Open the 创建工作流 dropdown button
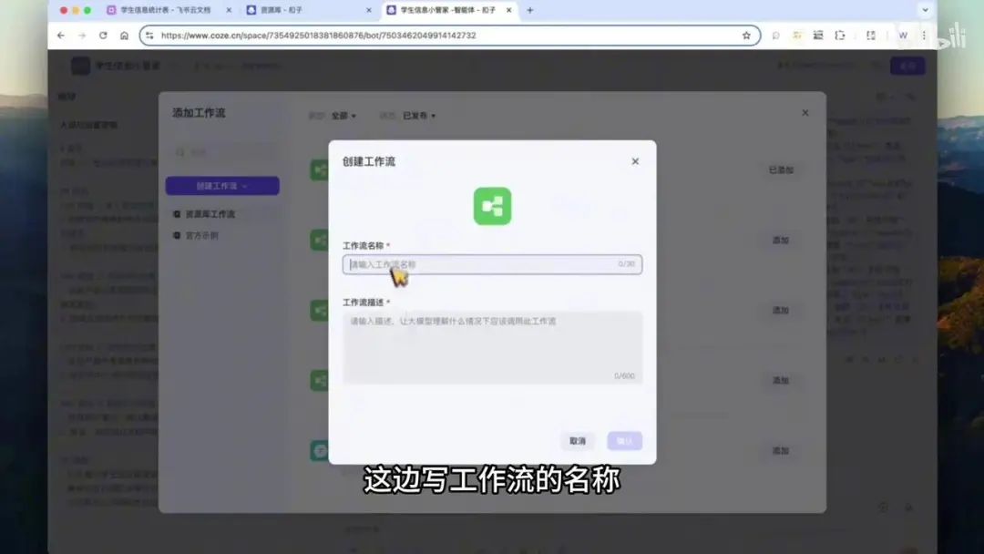The image size is (984, 554). pos(222,186)
